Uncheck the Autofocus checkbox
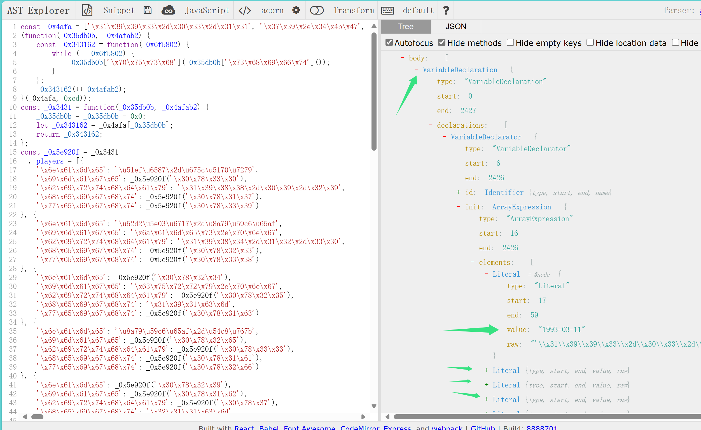 (389, 43)
